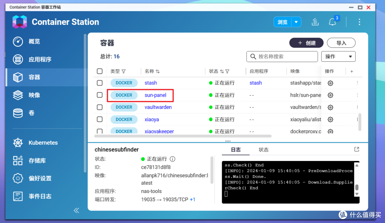This screenshot has width=385, height=223.
Task: Open the Kubernetes section in sidebar
Action: [x=36, y=143]
